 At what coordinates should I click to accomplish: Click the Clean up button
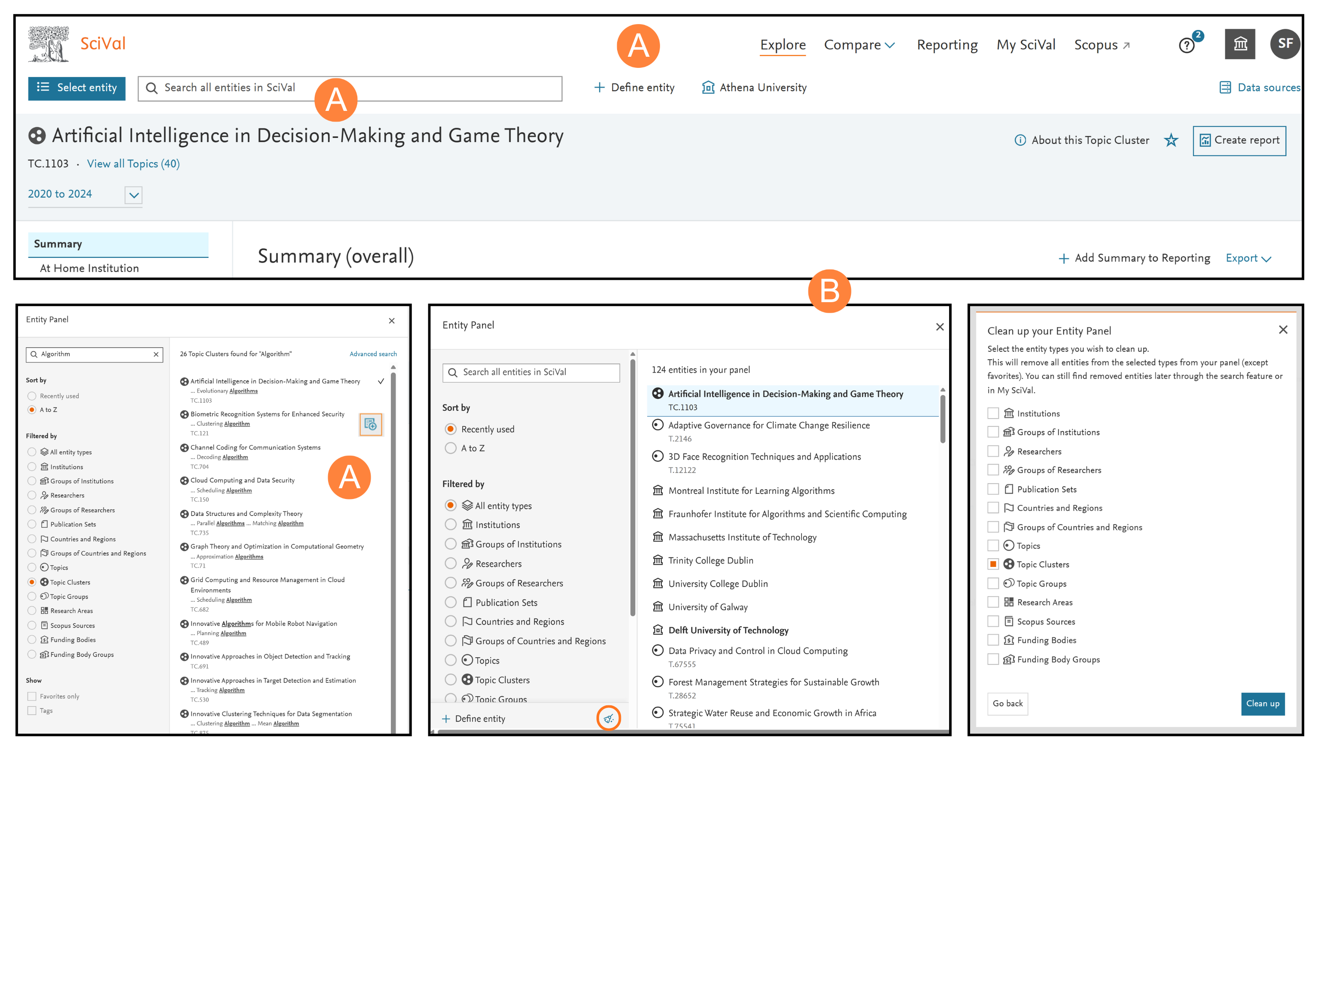(1263, 704)
